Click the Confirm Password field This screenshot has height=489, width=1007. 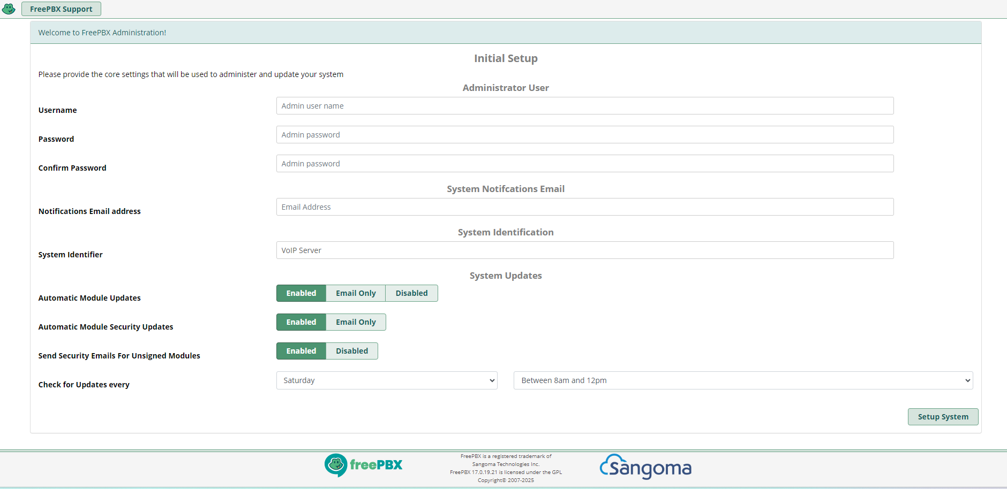[x=585, y=164]
